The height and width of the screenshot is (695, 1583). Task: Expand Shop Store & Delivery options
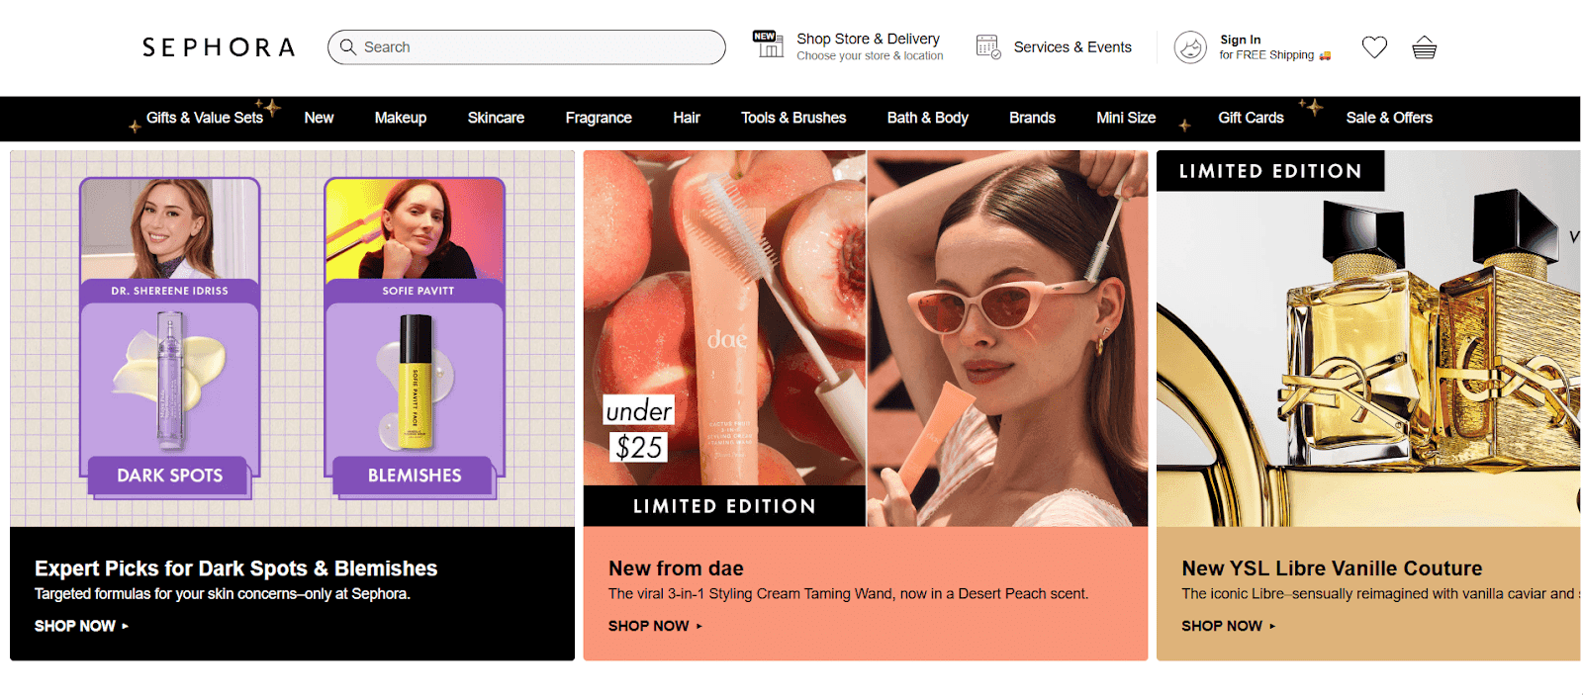[x=869, y=46]
